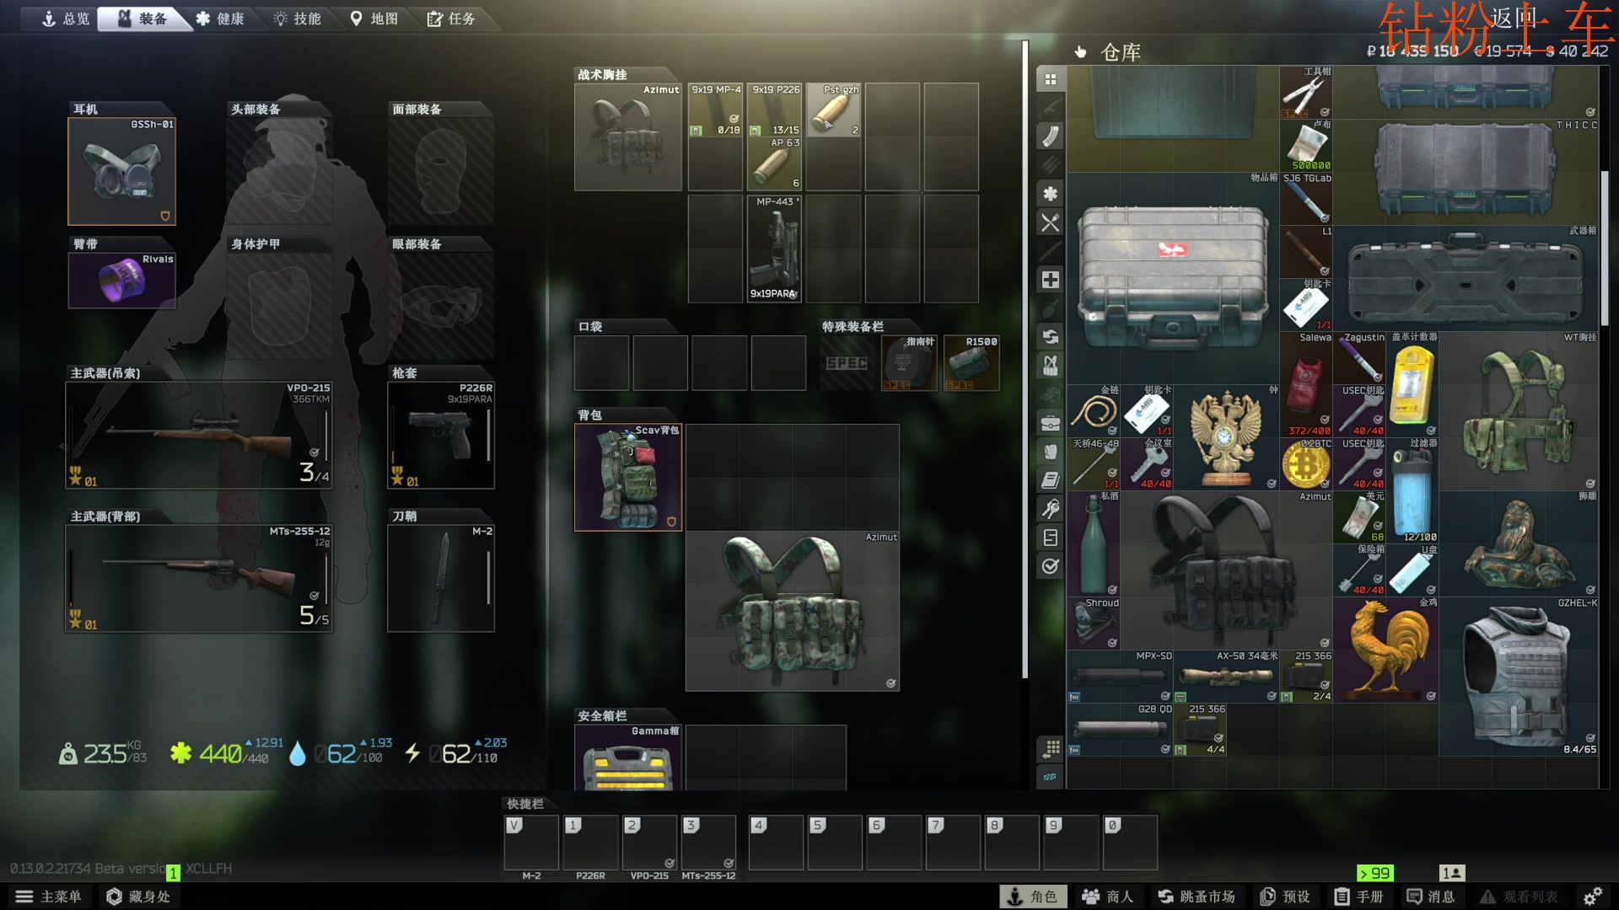Open 消息 messages
This screenshot has height=910, width=1619.
(1430, 897)
